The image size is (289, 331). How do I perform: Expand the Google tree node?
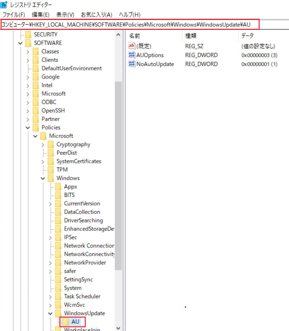pos(28,77)
